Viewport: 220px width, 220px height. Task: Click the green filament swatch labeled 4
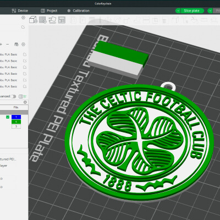click(16, 122)
